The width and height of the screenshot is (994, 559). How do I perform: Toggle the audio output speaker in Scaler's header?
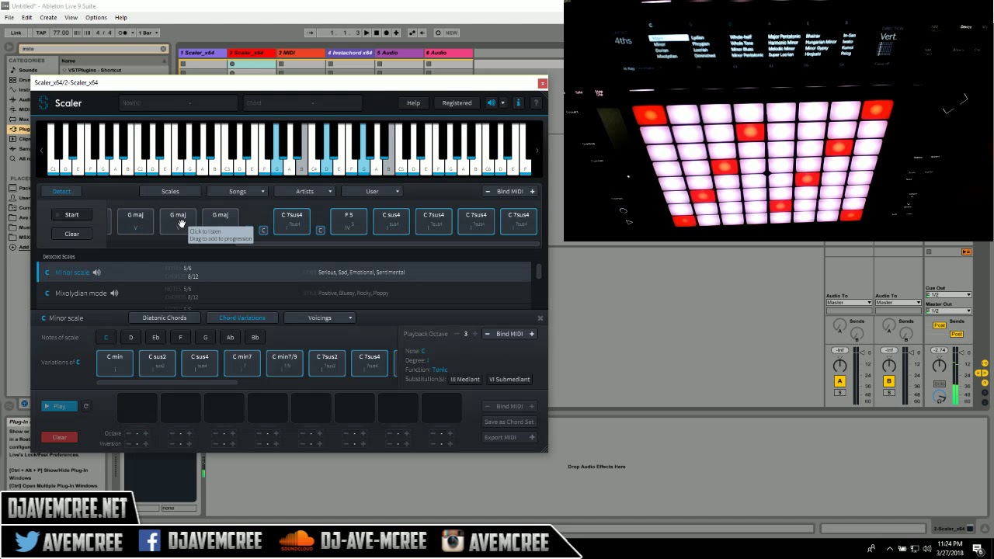491,102
